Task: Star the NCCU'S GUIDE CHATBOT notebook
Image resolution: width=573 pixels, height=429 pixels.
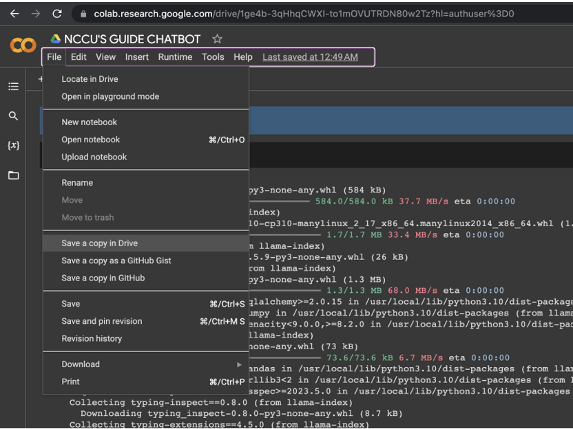Action: pos(216,39)
